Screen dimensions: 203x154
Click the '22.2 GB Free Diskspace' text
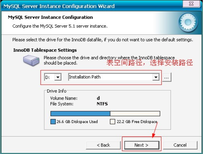[137, 122]
